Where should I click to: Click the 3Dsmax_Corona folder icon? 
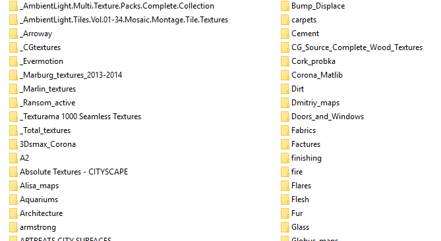(x=13, y=144)
